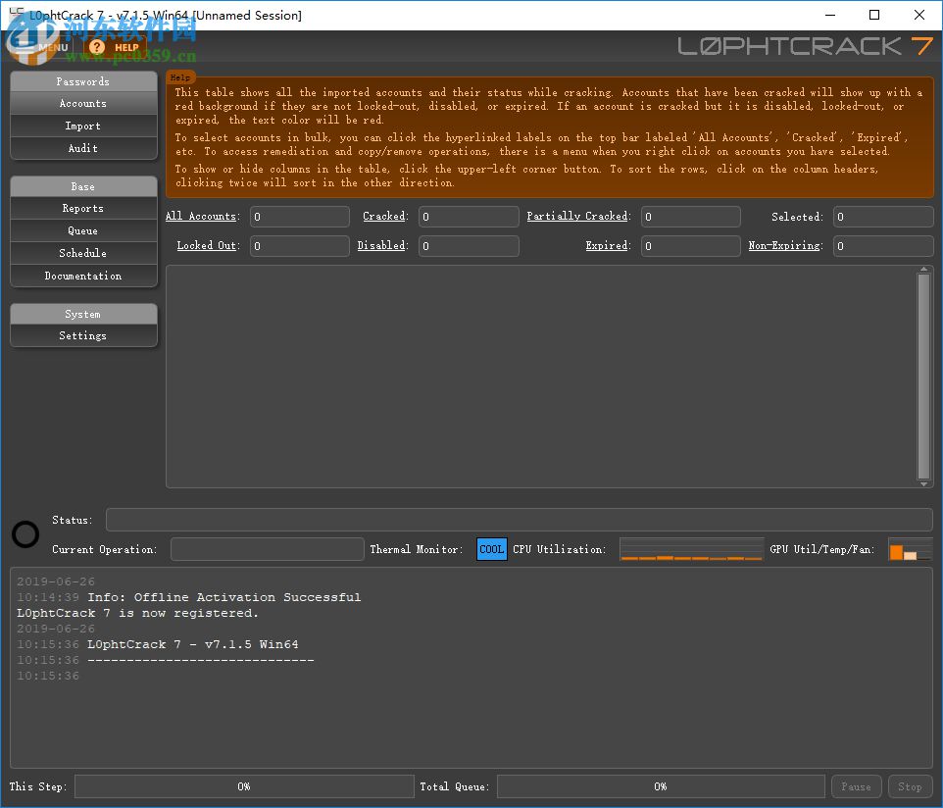Open the Audit page in the sidebar
The width and height of the screenshot is (943, 808).
pos(83,148)
